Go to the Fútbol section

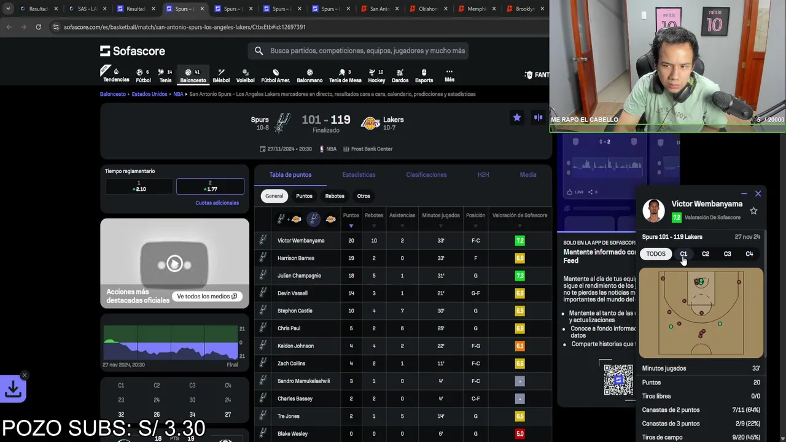[143, 76]
